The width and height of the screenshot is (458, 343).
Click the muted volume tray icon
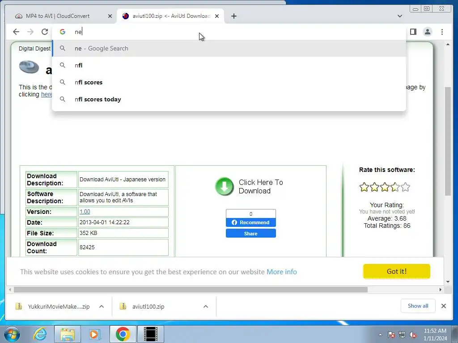pyautogui.click(x=413, y=335)
